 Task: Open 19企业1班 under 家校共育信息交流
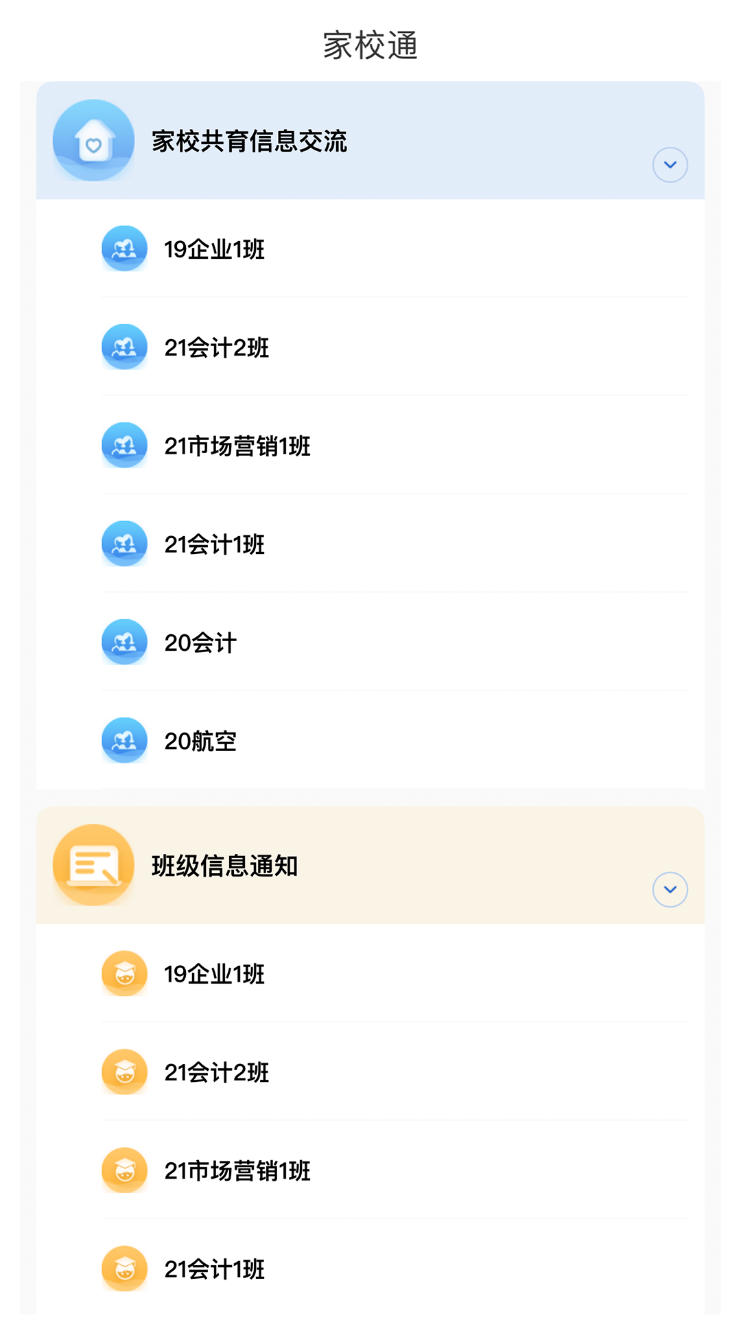coord(214,249)
